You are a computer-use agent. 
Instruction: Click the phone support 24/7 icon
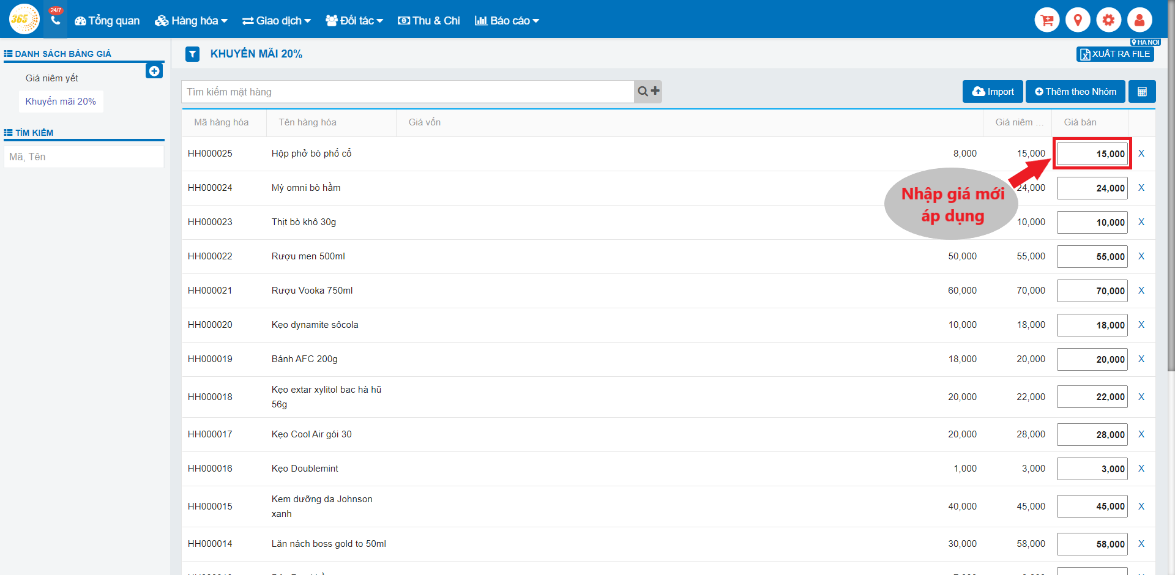click(55, 20)
